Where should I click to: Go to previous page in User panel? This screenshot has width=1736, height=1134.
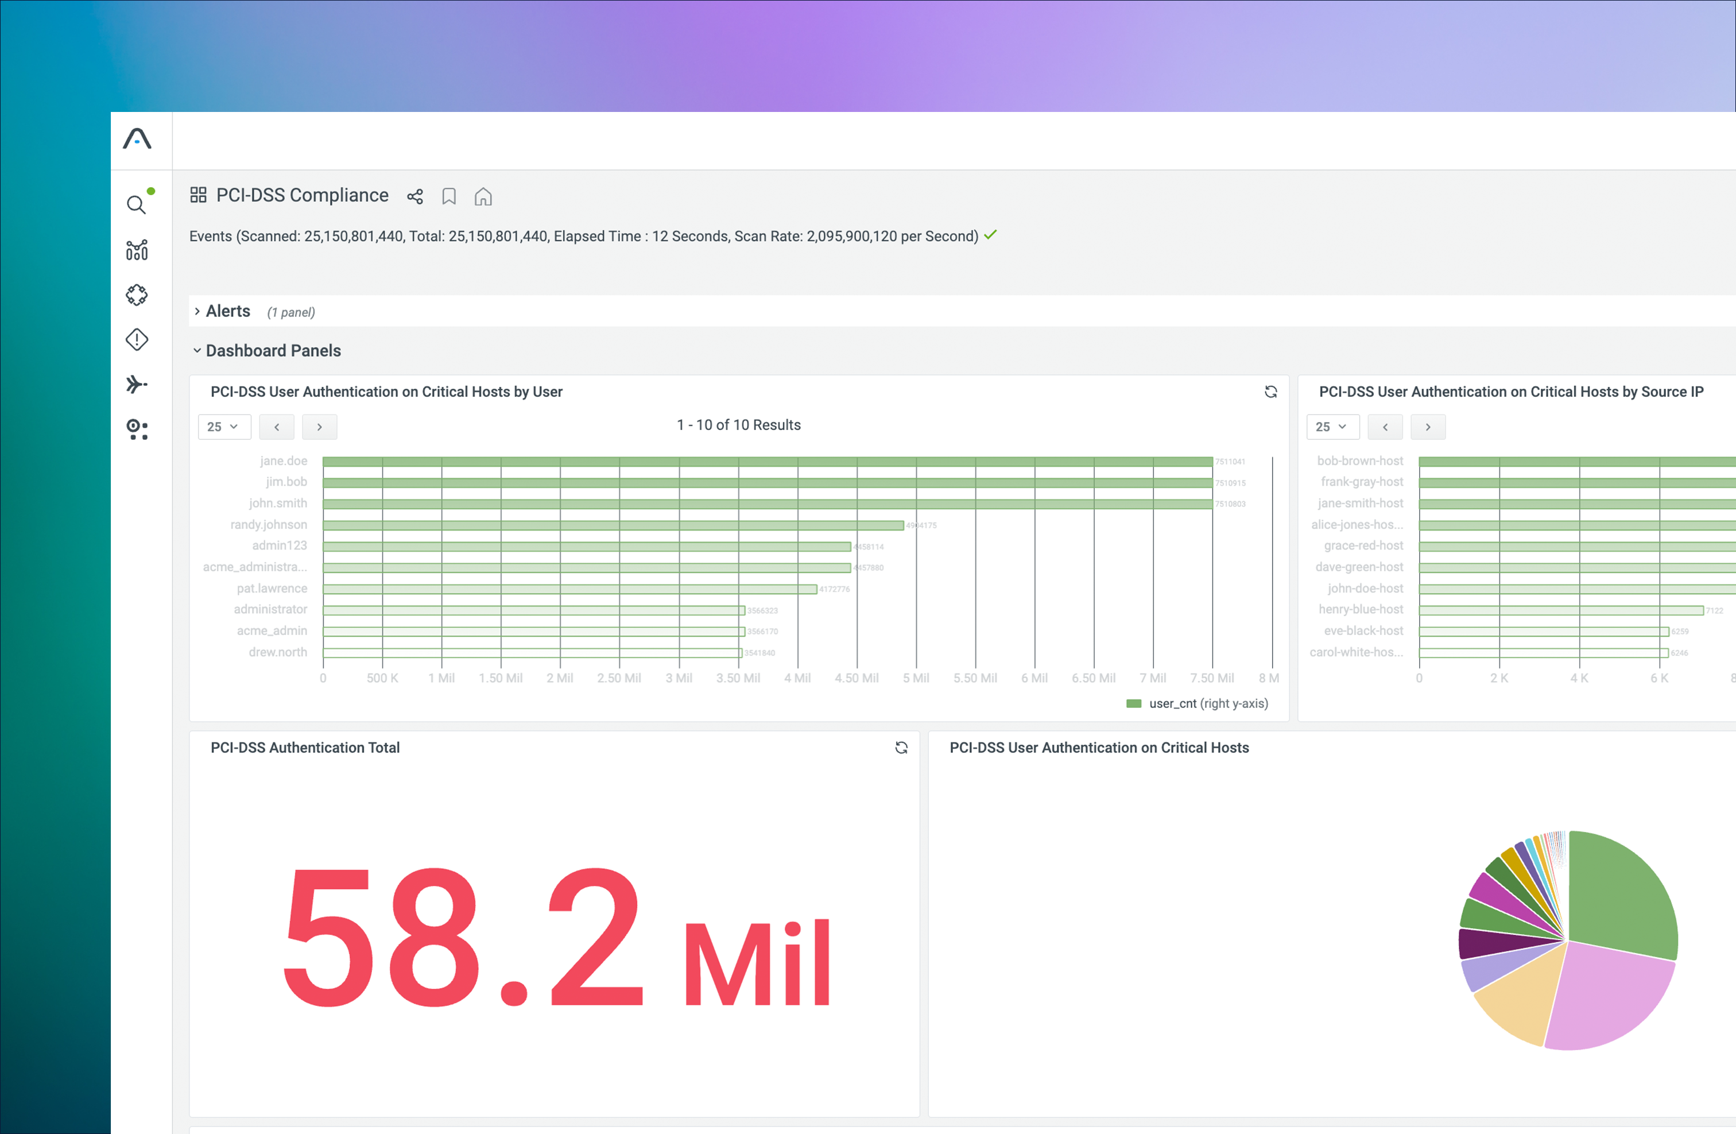[277, 427]
